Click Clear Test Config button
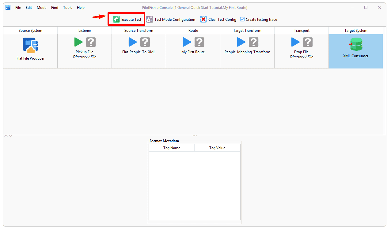This screenshot has height=229, width=387. pyautogui.click(x=218, y=20)
